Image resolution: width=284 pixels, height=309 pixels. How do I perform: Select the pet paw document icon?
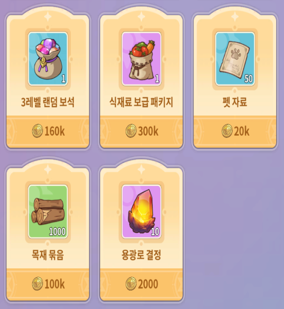(x=235, y=59)
